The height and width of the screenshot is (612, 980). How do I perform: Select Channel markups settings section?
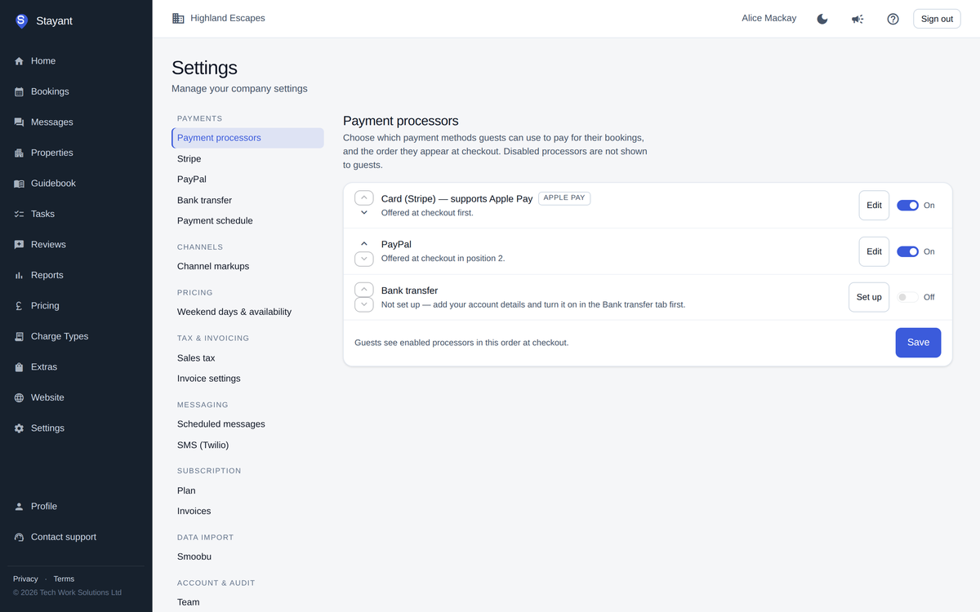tap(247, 267)
